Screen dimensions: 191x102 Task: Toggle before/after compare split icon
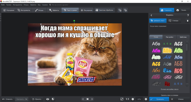coord(53,99)
